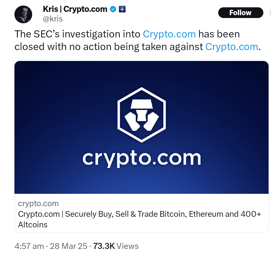The image size is (280, 256).
Task: Click the 73.3K Views count
Action: click(105, 246)
